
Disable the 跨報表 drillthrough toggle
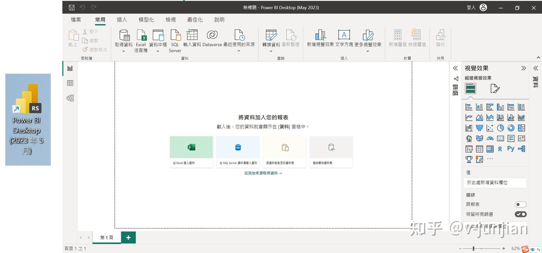pos(521,204)
